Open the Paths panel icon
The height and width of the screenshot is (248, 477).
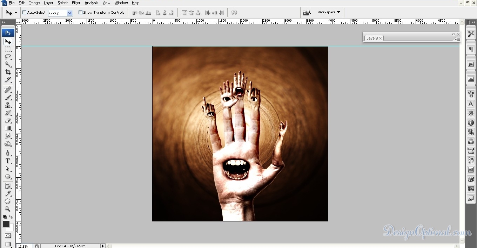pyautogui.click(x=471, y=151)
